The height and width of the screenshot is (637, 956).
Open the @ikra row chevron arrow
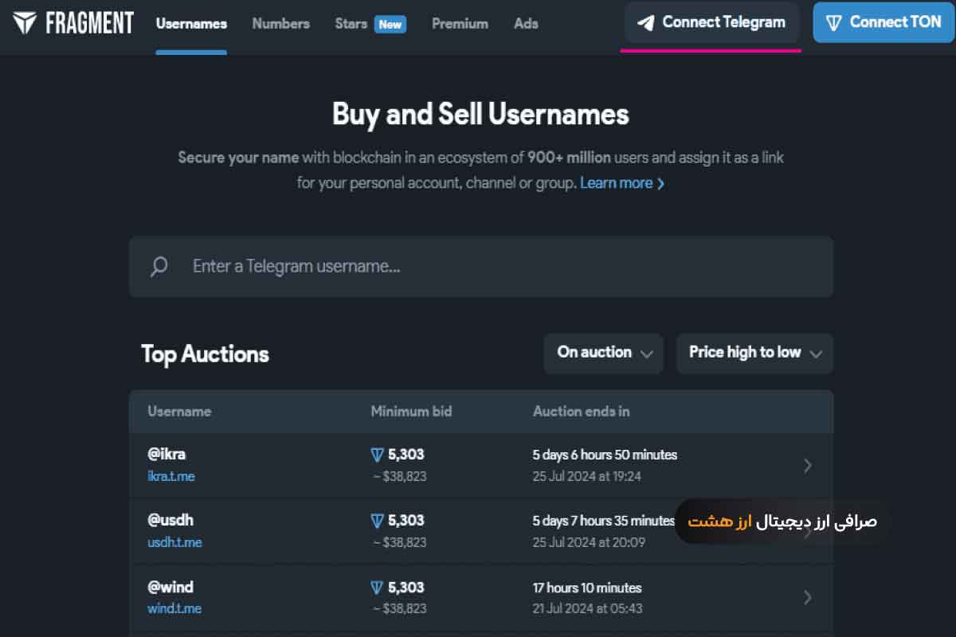[x=808, y=465]
